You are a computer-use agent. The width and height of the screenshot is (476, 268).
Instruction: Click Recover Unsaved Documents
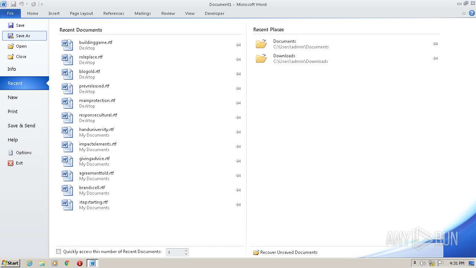click(285, 252)
